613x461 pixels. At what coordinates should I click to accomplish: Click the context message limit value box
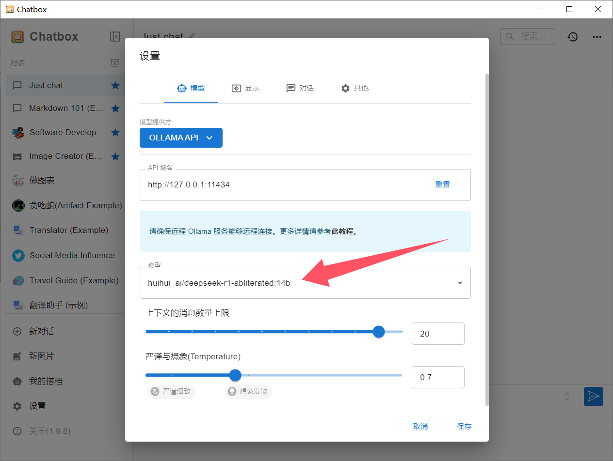point(438,334)
